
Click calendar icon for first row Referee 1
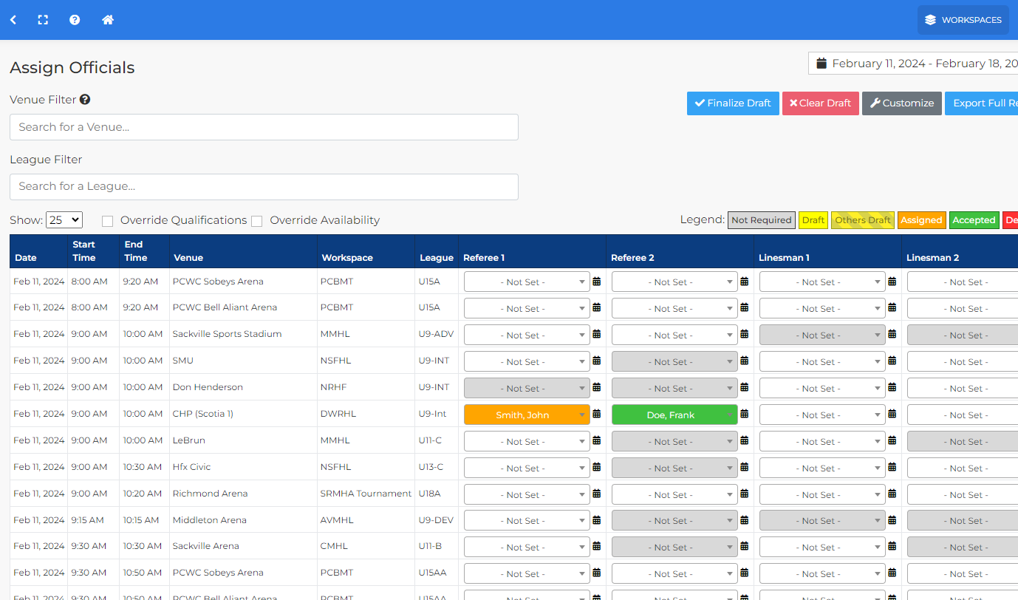(597, 282)
